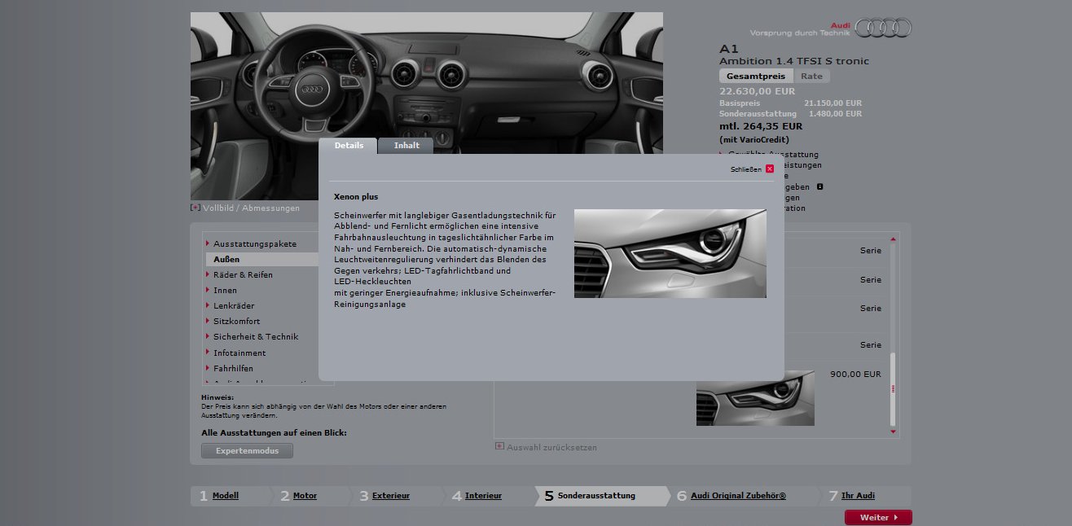Click the scroll-down arrow in equipment list
This screenshot has height=526, width=1072.
893,432
